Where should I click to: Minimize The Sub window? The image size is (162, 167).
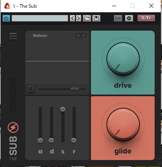click(114, 6)
